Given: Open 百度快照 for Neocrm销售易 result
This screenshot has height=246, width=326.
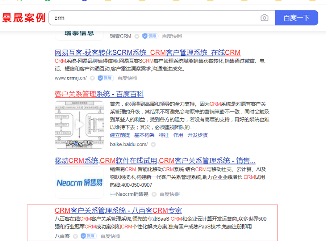Looking at the screenshot, I should pyautogui.click(x=170, y=194).
